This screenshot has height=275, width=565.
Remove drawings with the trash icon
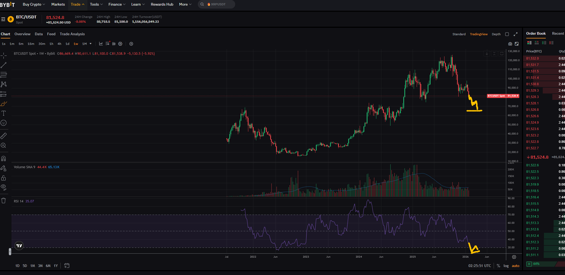[x=4, y=201]
